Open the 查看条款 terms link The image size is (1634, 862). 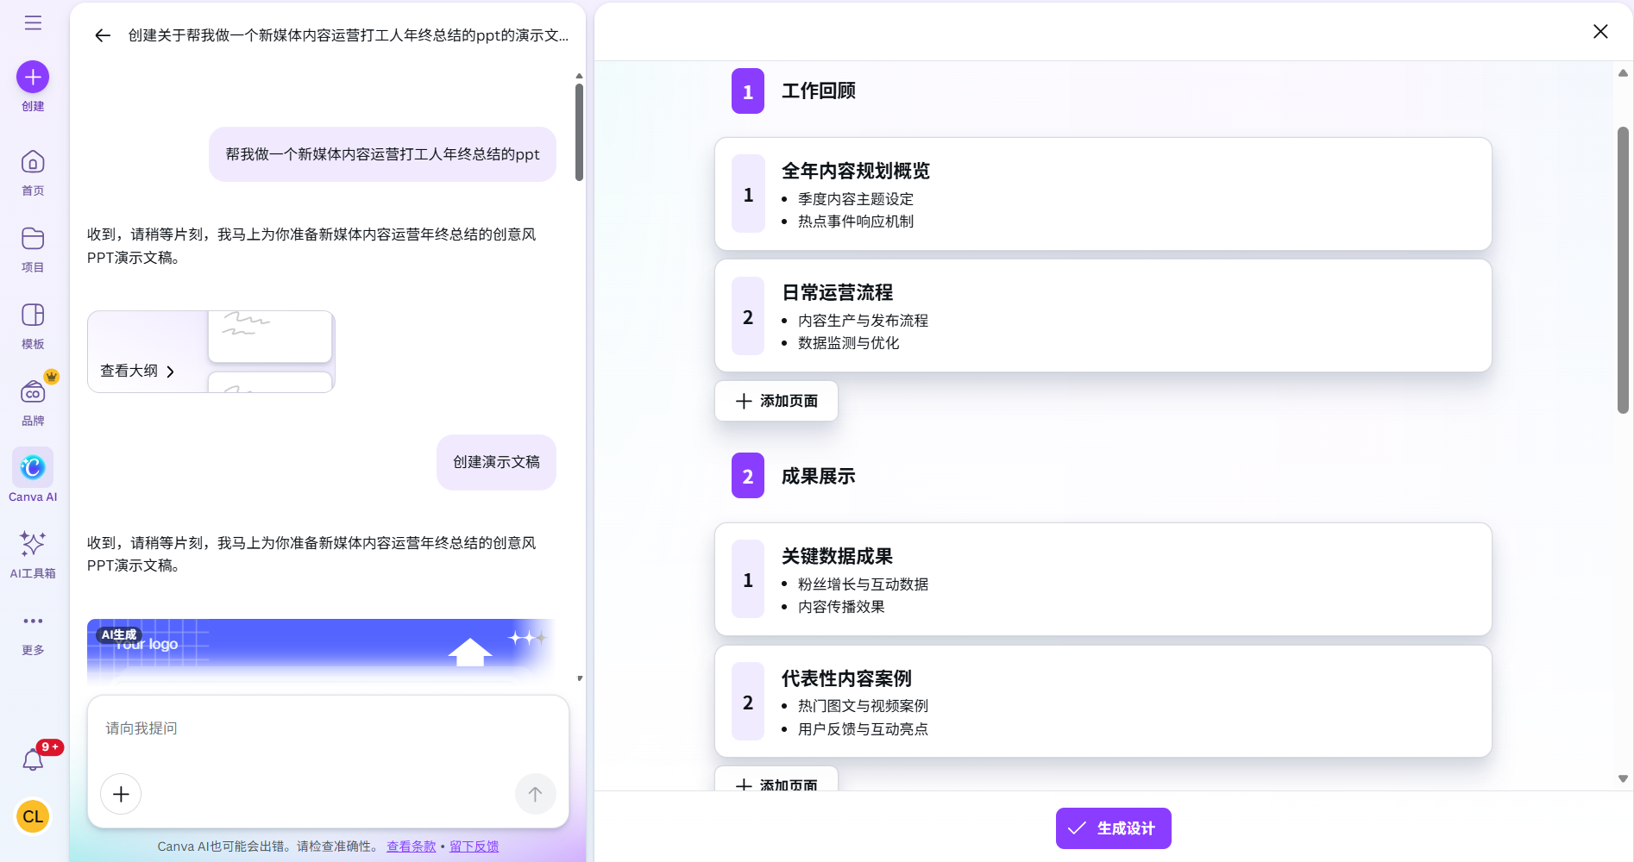[411, 846]
